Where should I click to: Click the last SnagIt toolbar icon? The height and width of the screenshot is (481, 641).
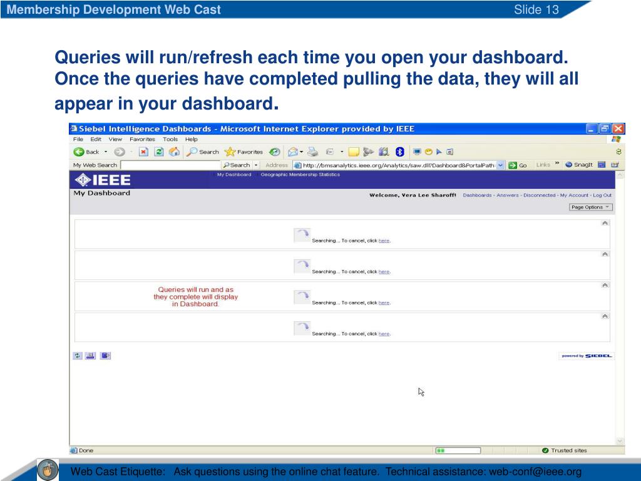(615, 165)
